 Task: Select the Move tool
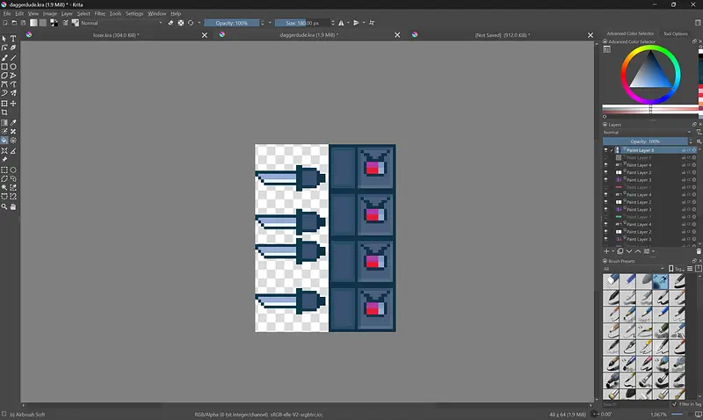point(13,104)
